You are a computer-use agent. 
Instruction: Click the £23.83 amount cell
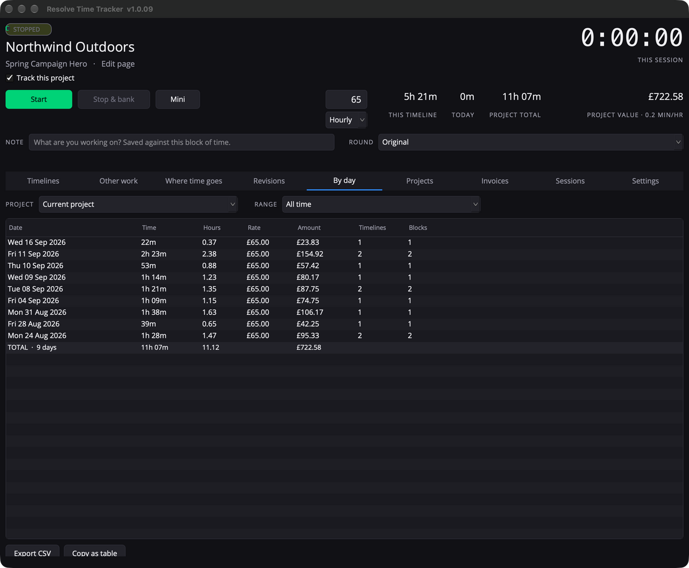(x=308, y=243)
